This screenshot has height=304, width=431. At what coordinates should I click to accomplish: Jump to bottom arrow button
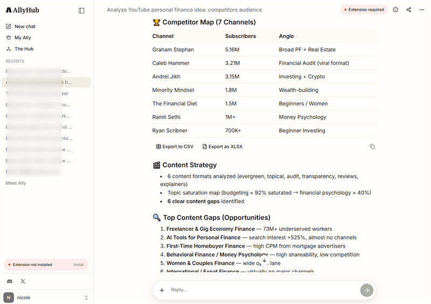(x=264, y=260)
